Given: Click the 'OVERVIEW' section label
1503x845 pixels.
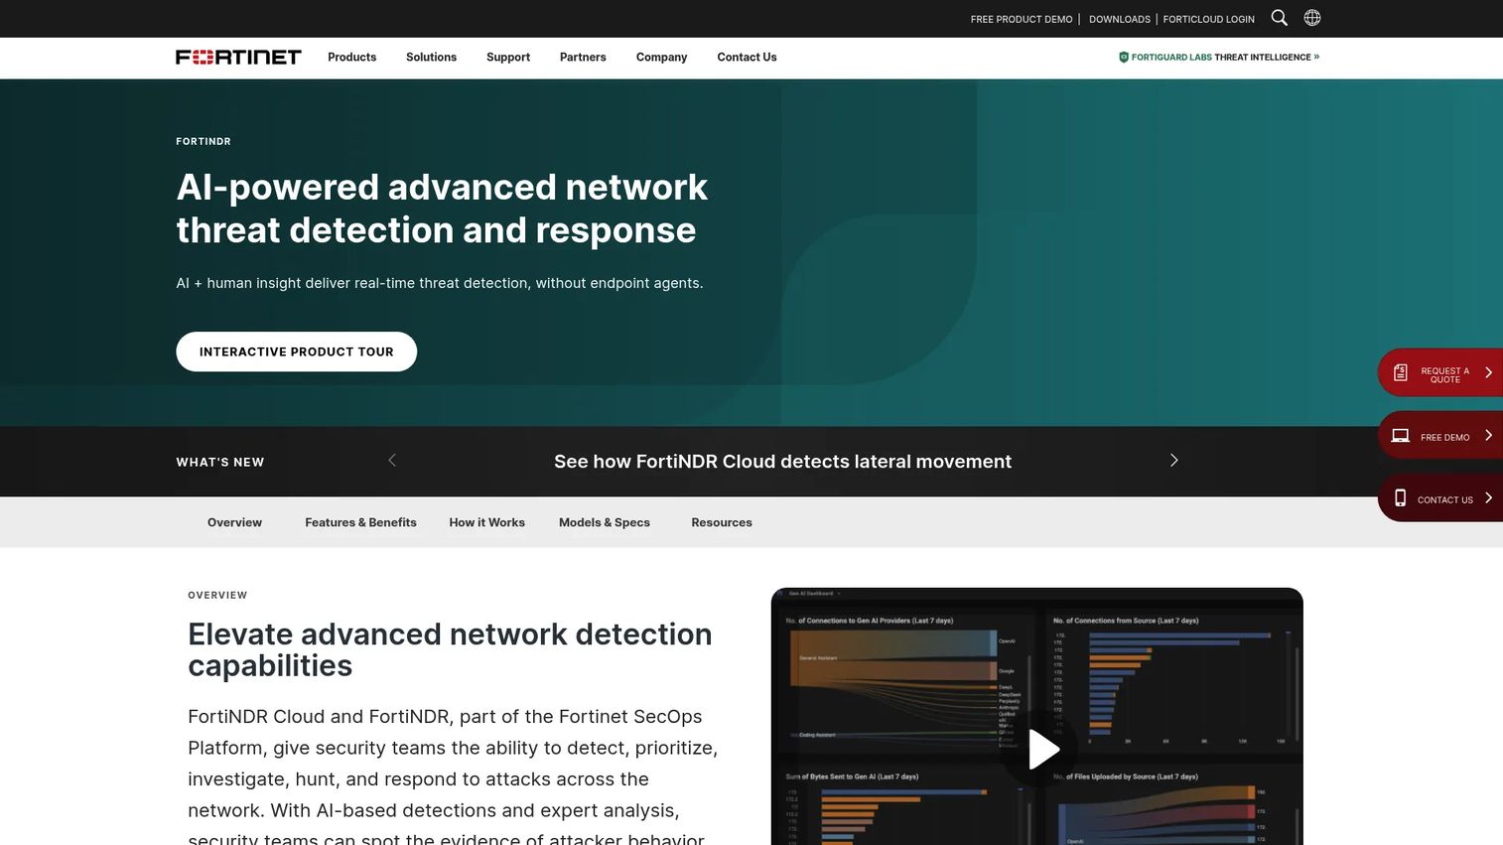Looking at the screenshot, I should tap(217, 596).
